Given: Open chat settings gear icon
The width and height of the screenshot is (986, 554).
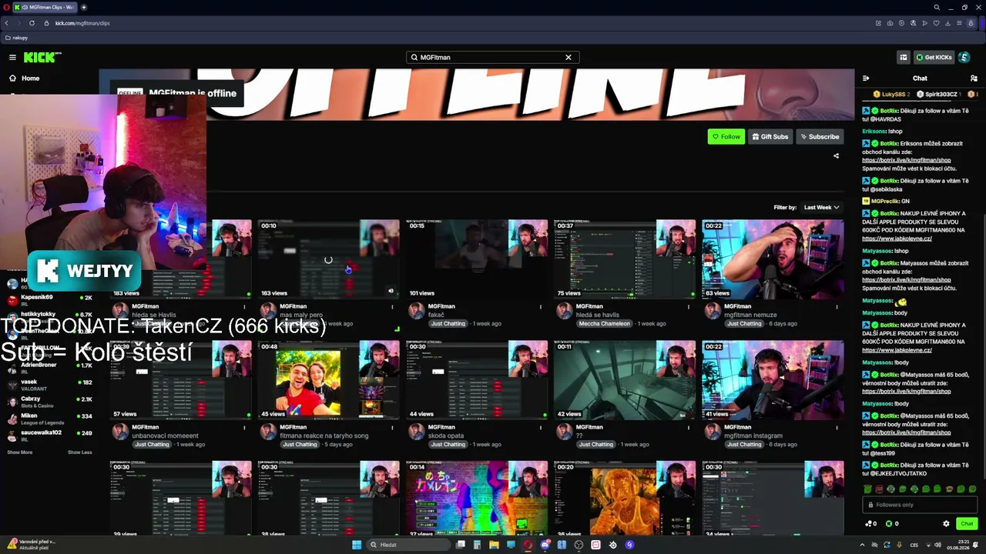Looking at the screenshot, I should point(946,524).
